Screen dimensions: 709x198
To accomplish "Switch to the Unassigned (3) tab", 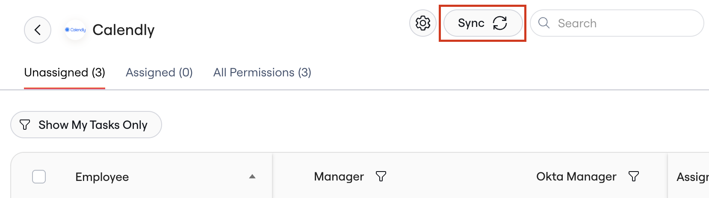I will pyautogui.click(x=65, y=73).
